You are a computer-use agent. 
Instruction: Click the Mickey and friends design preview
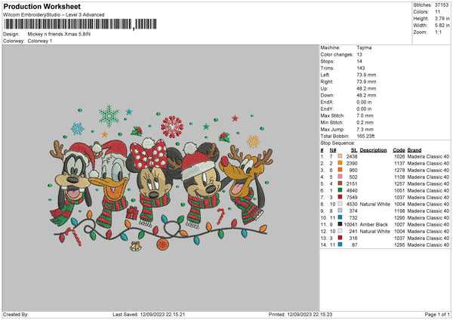point(161,178)
